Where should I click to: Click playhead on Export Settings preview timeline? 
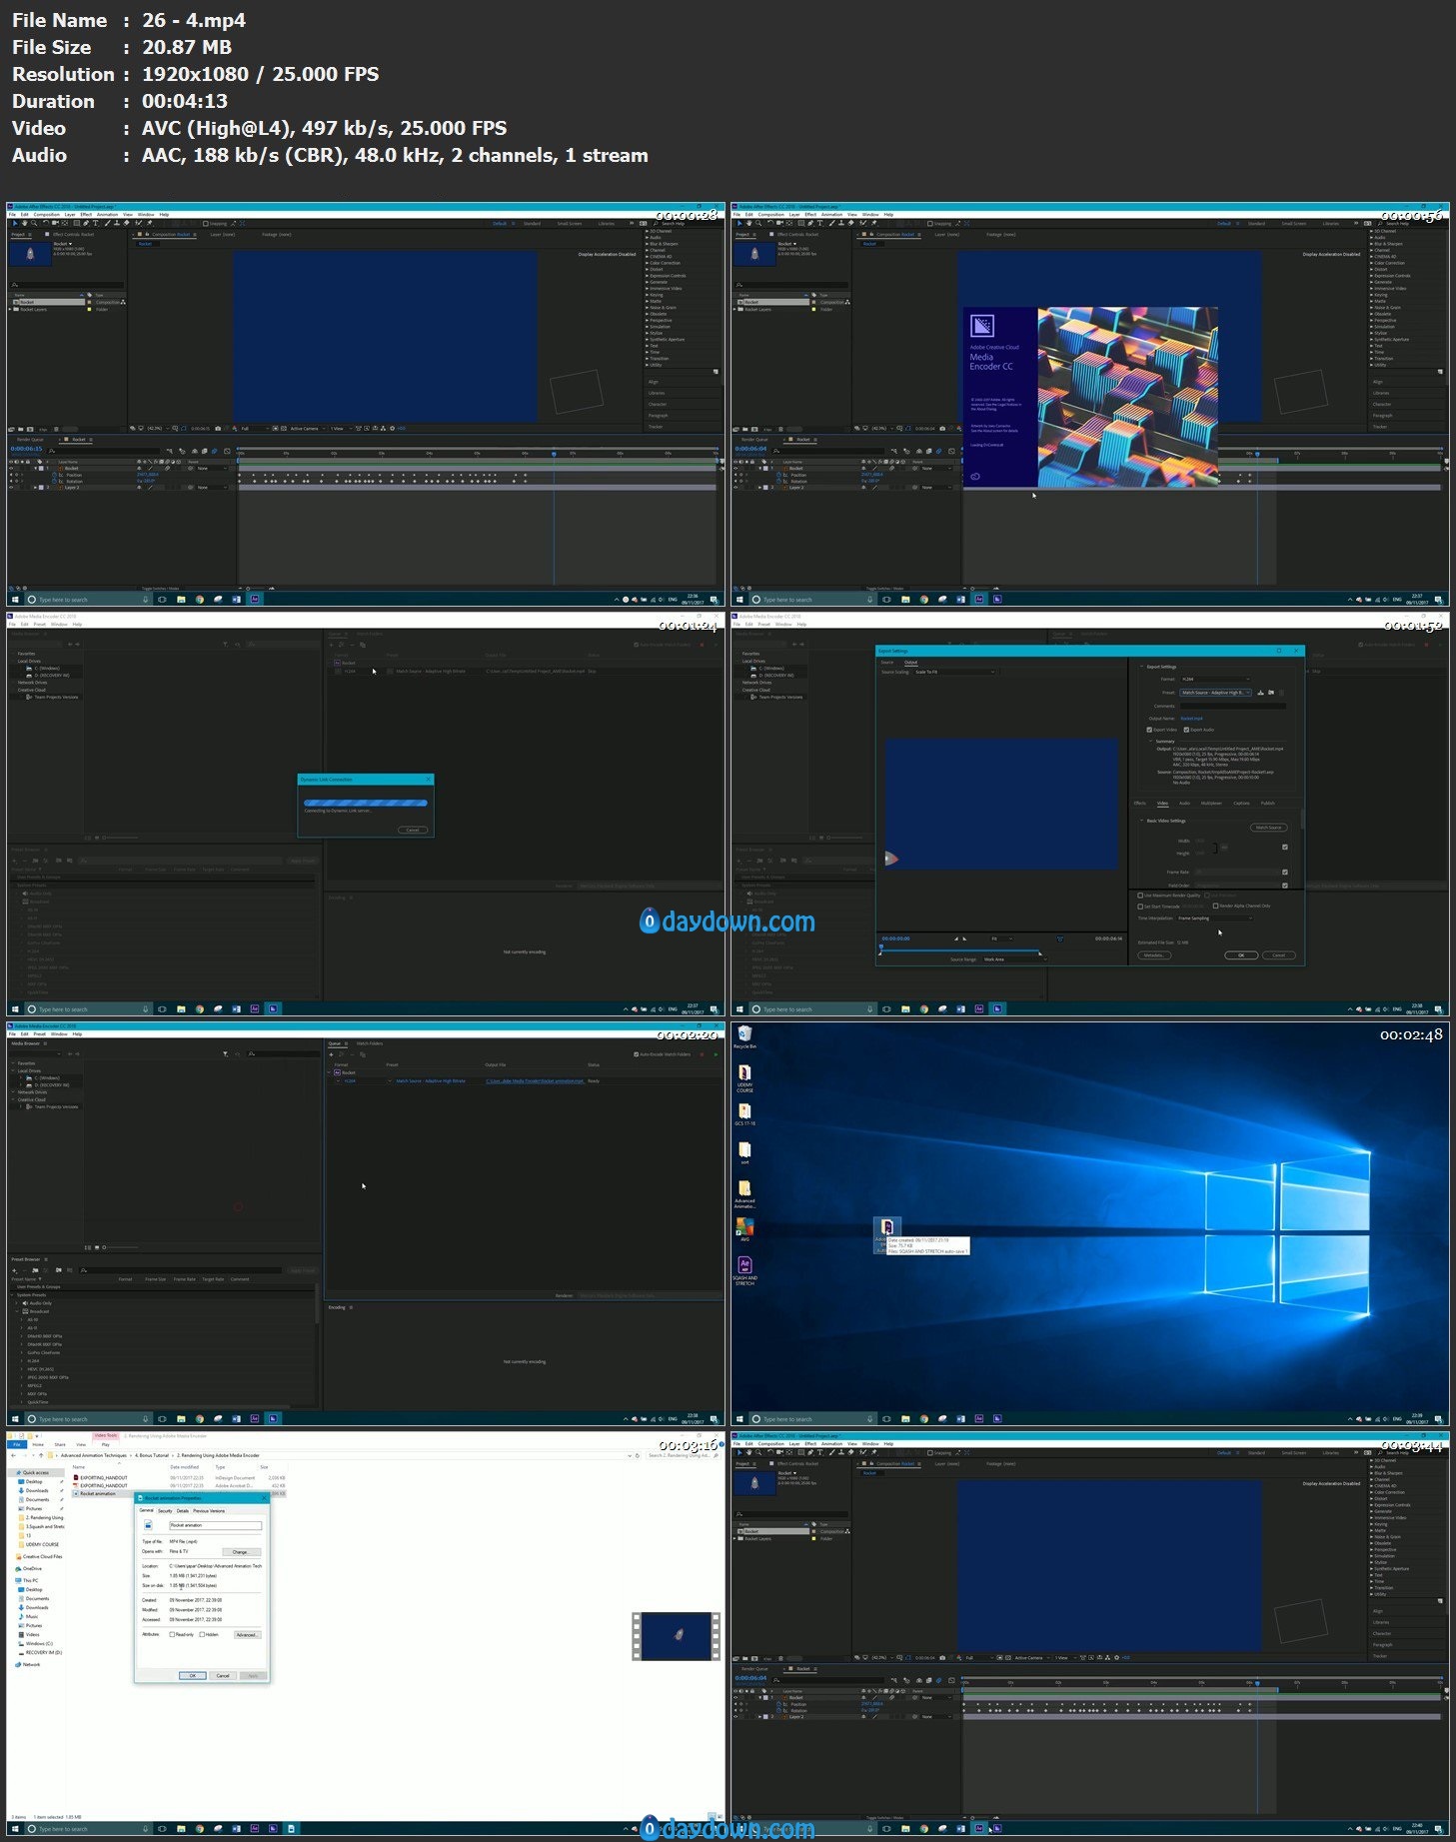881,946
